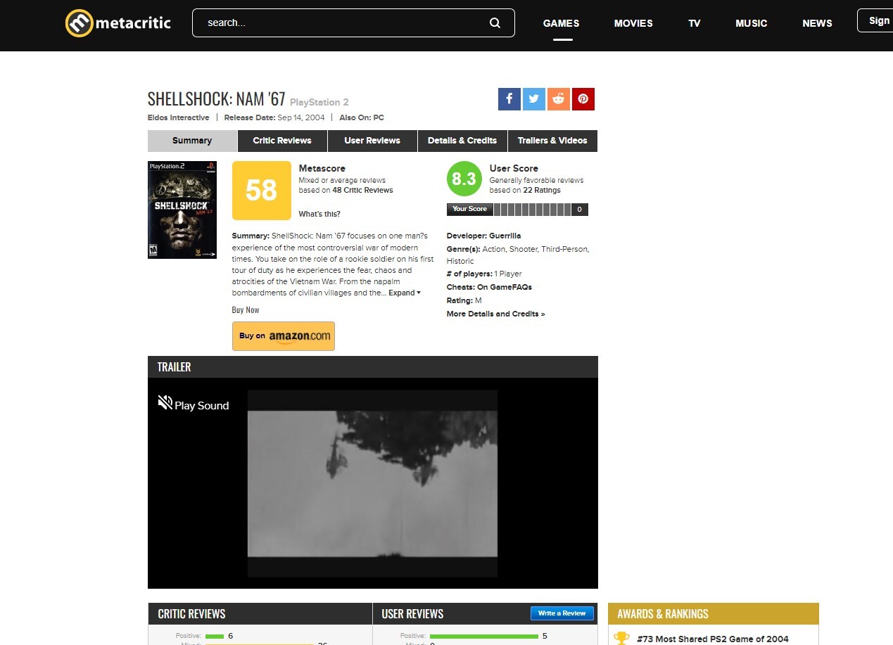This screenshot has width=893, height=645.
Task: Click the muted speaker Play Sound icon
Action: 165,403
